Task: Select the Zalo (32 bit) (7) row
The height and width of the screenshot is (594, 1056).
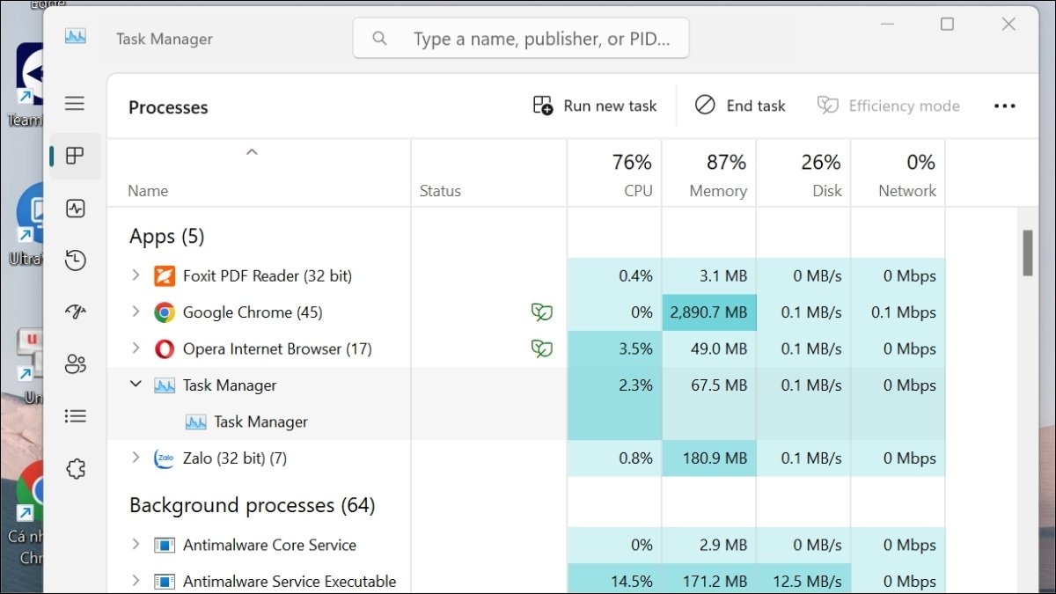Action: coord(526,458)
